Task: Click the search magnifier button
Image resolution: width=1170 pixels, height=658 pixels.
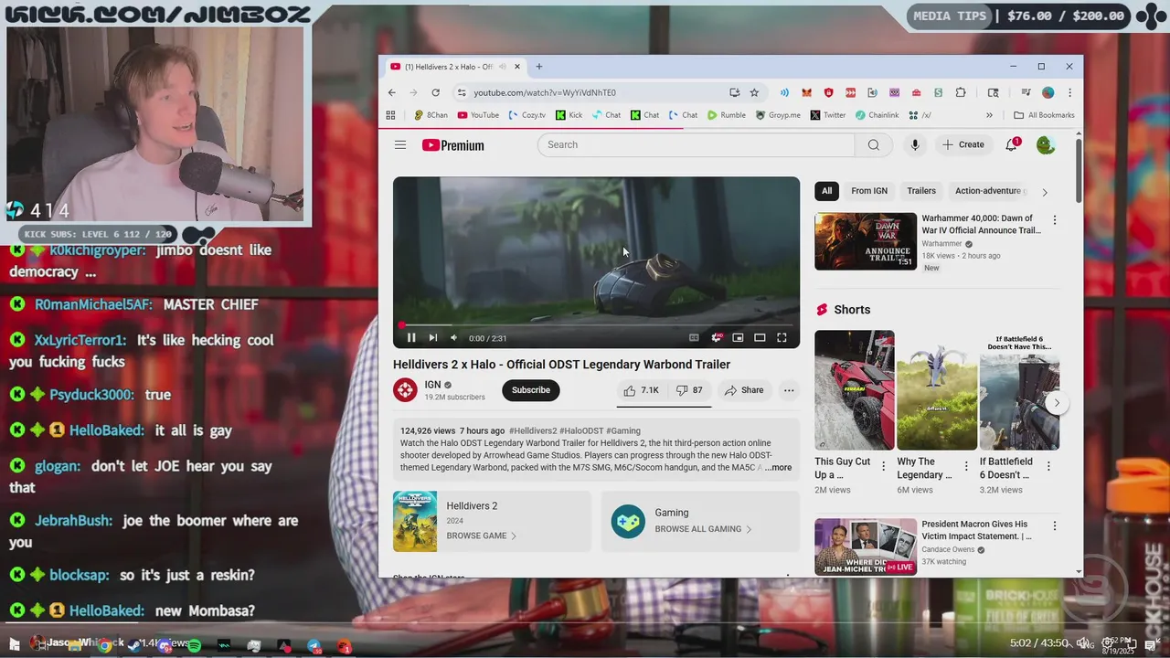Action: 874,144
